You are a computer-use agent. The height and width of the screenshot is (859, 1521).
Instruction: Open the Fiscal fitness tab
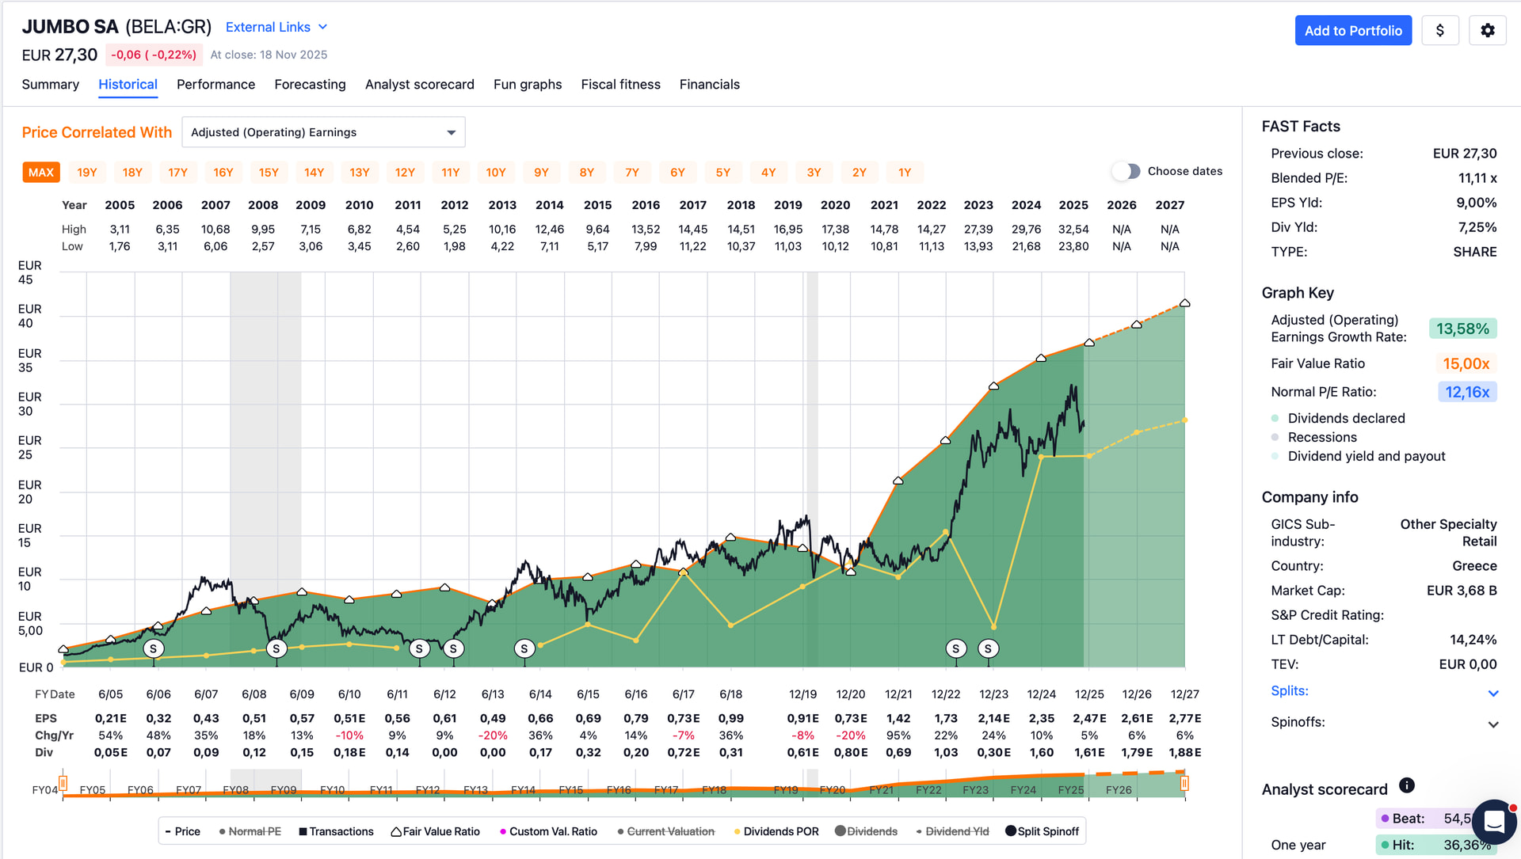point(620,85)
